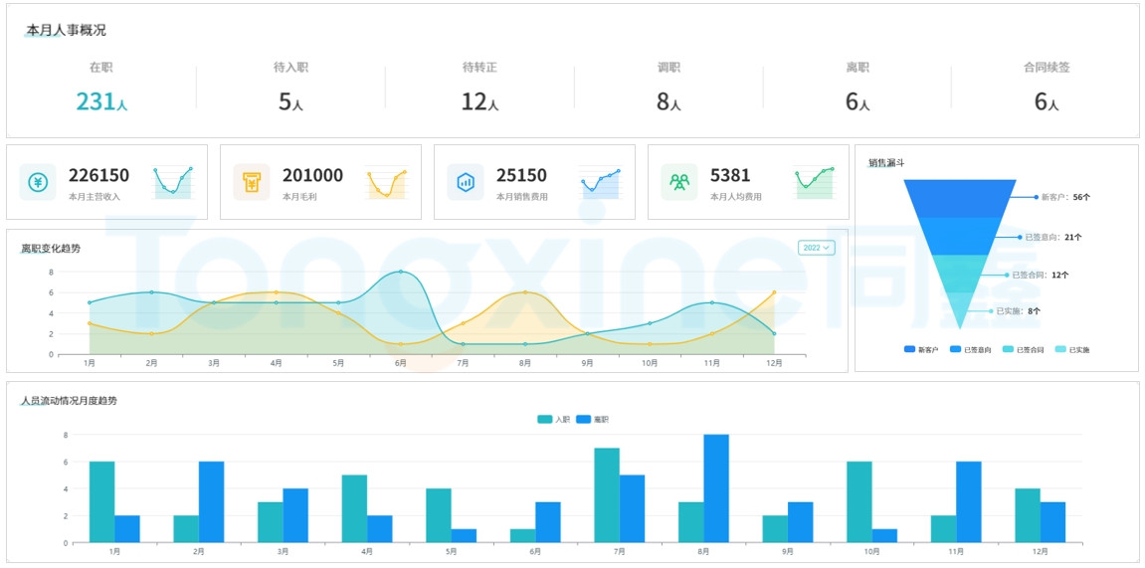
Task: Expand the 2022 year dropdown
Action: 816,247
